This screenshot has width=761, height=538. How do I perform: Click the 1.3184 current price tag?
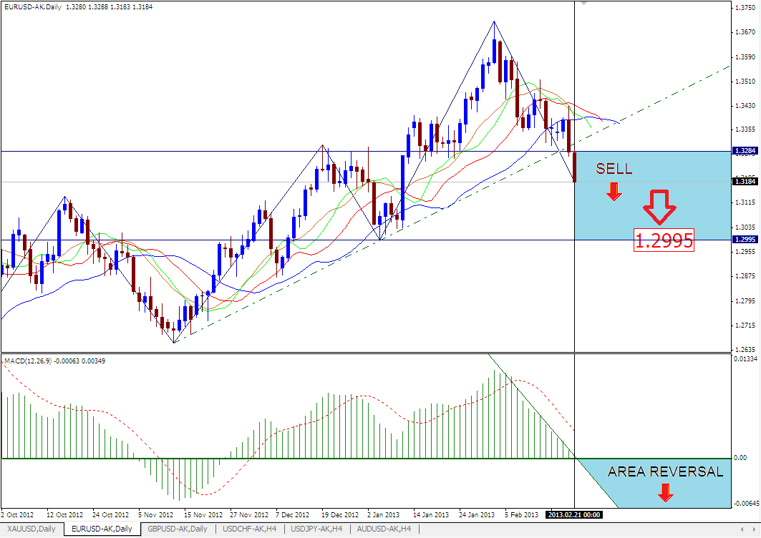745,182
